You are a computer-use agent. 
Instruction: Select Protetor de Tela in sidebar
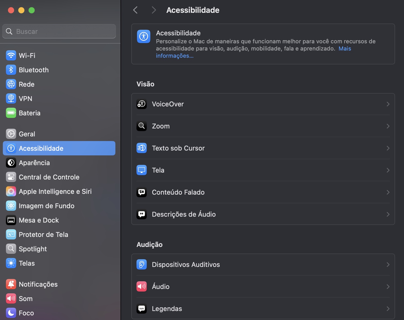click(x=43, y=235)
